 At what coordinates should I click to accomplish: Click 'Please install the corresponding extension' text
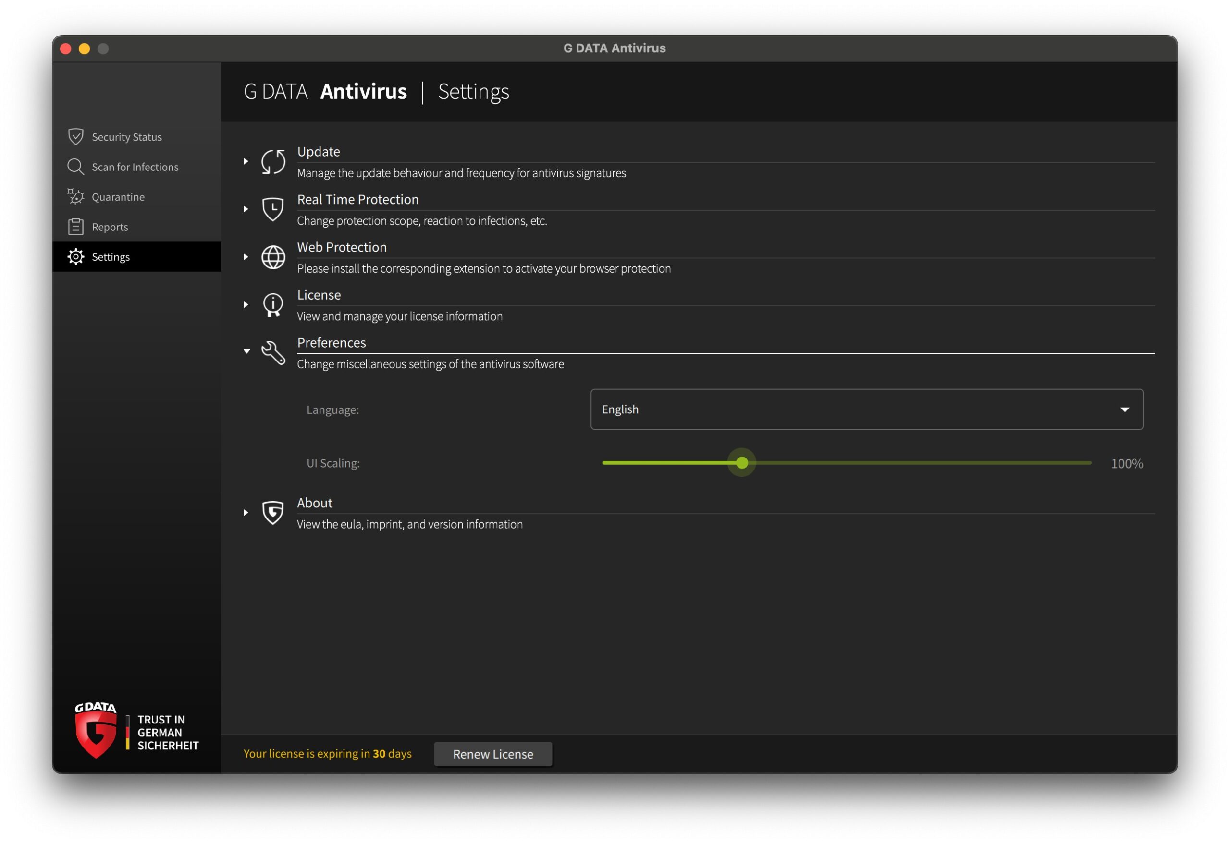484,269
